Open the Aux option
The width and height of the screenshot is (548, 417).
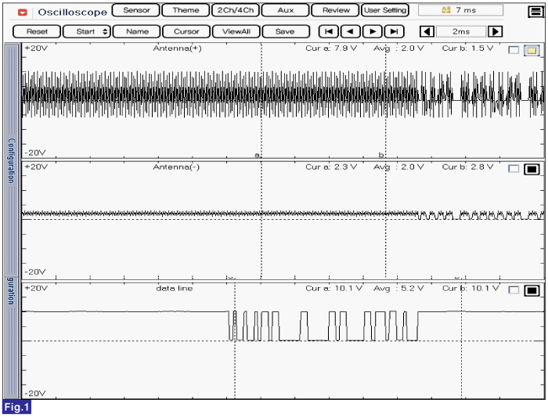point(286,10)
